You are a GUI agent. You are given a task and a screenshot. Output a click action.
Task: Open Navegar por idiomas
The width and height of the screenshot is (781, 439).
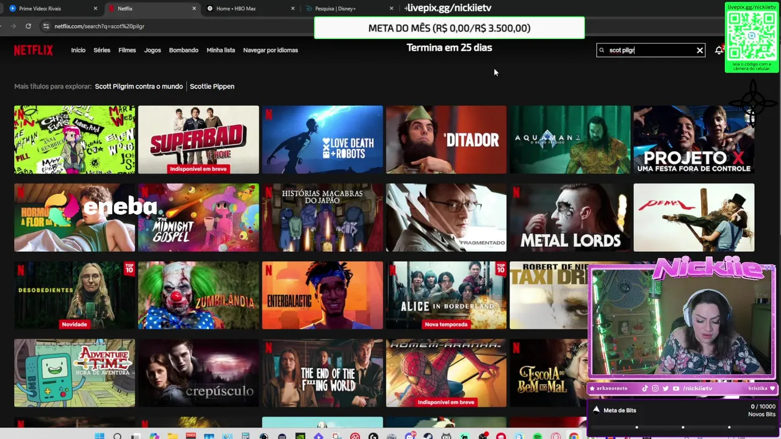[270, 50]
